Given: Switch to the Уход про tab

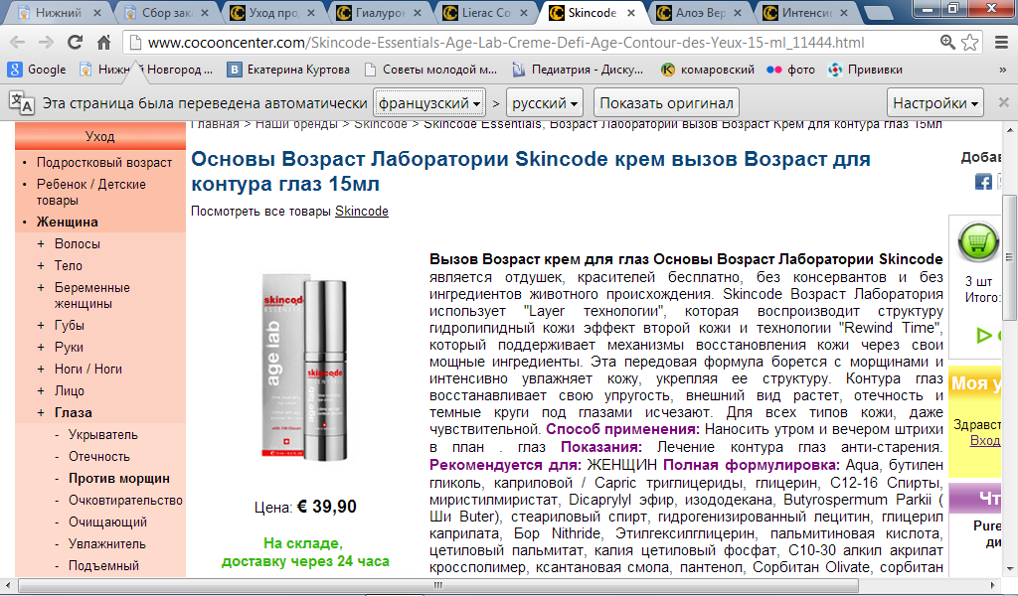Looking at the screenshot, I should 271,12.
